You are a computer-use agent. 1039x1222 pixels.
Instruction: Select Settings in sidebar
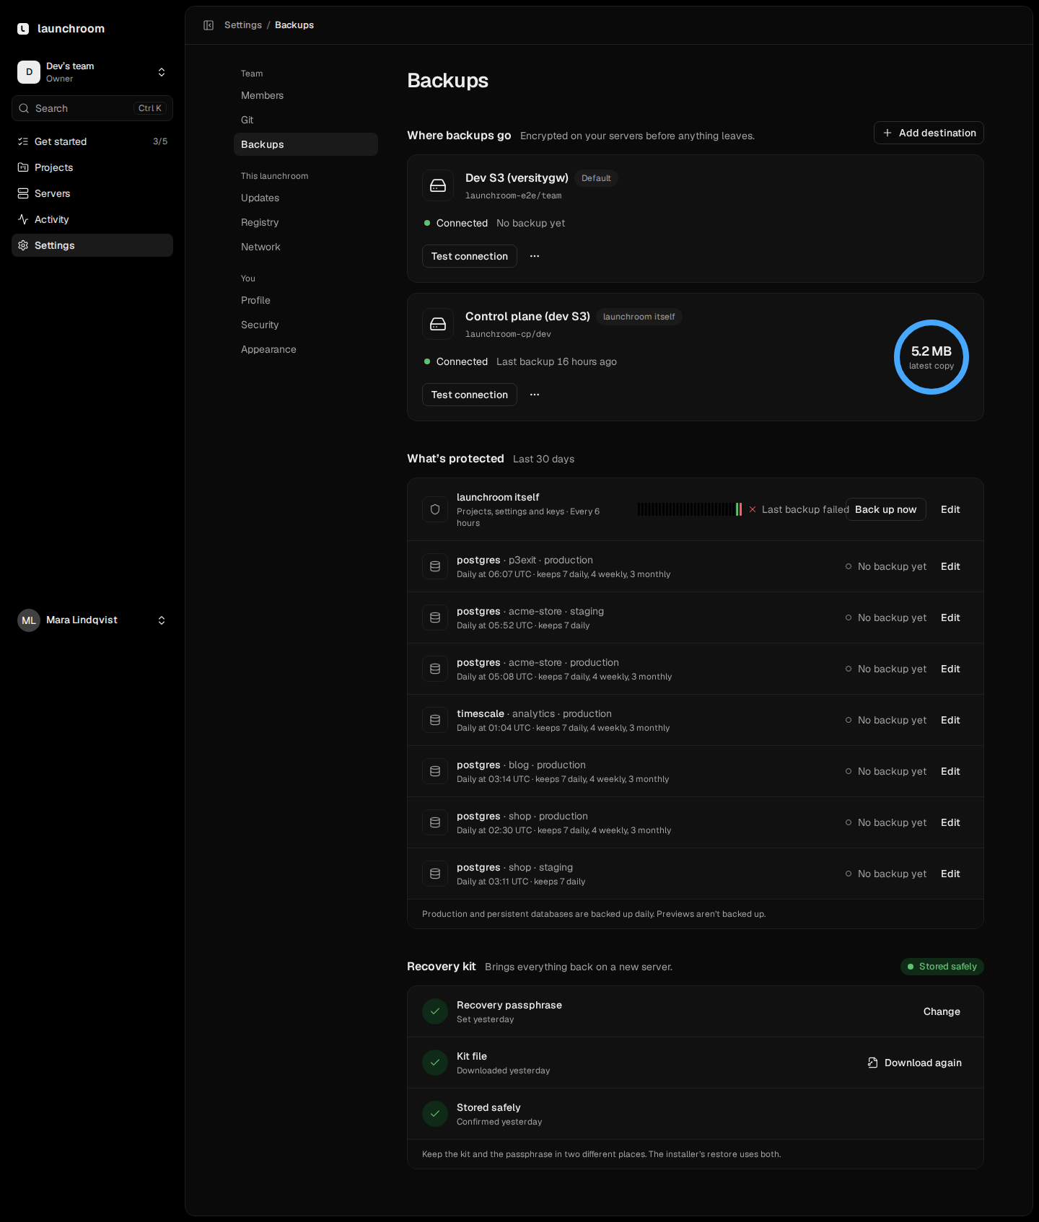click(92, 245)
